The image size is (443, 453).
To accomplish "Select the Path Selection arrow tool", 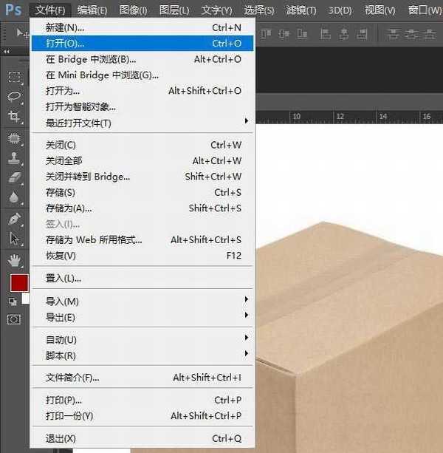I will coord(14,239).
